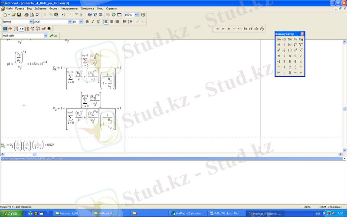Open the zoom 100% dropdown
This screenshot has height=217, width=347.
tap(136, 15)
